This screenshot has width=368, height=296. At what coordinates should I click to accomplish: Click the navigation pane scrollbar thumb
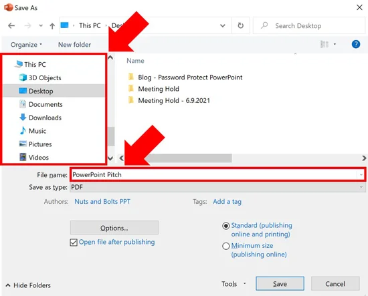click(x=111, y=136)
